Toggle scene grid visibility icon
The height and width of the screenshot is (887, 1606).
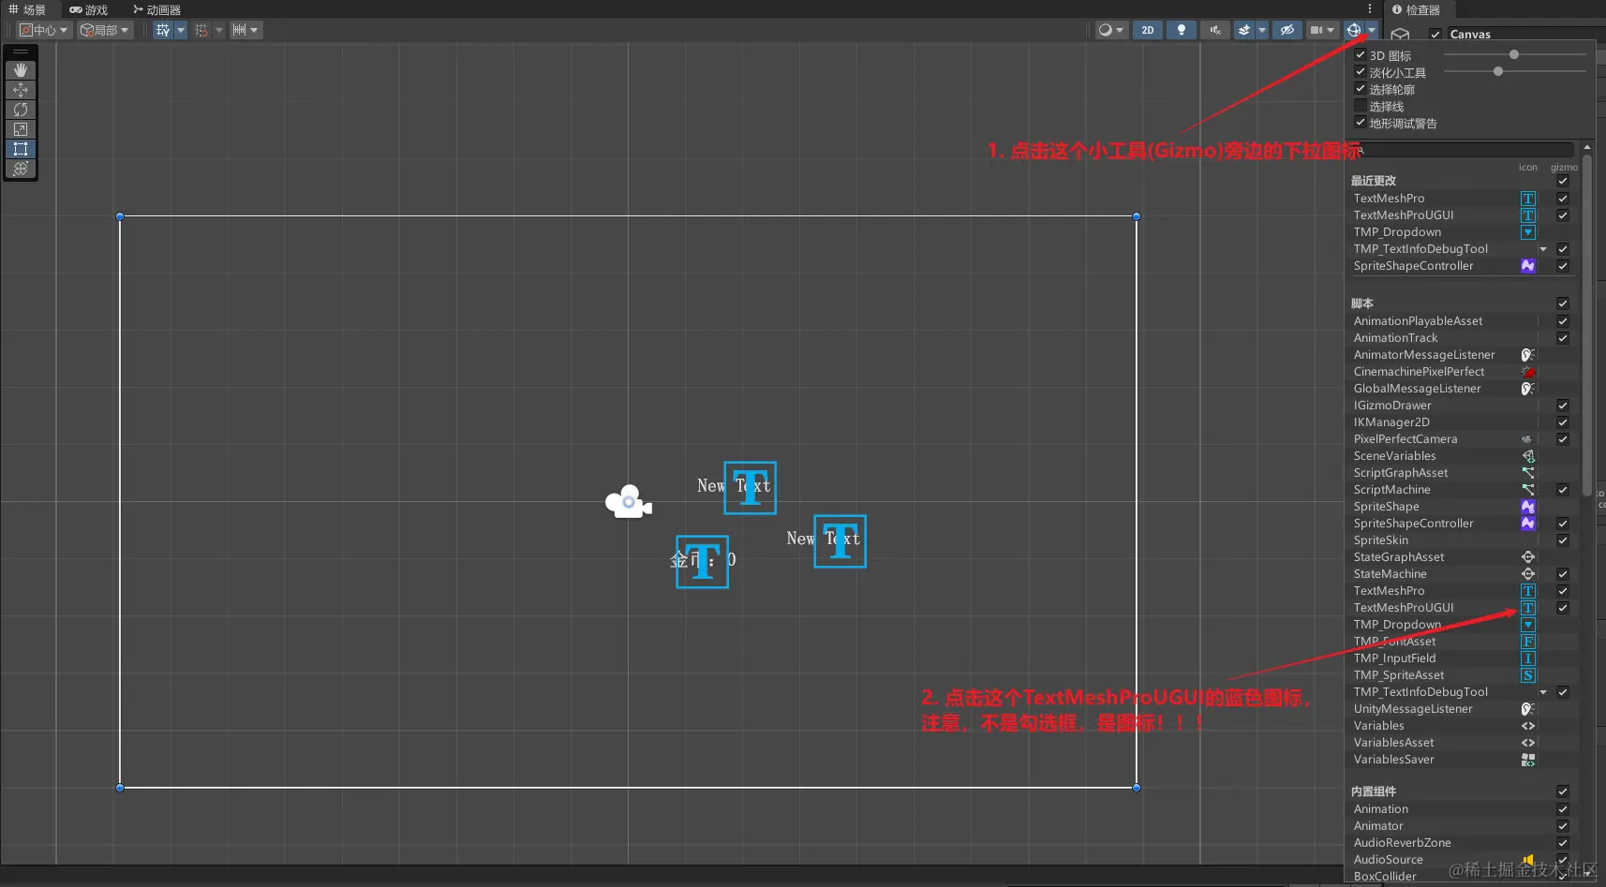[x=163, y=30]
